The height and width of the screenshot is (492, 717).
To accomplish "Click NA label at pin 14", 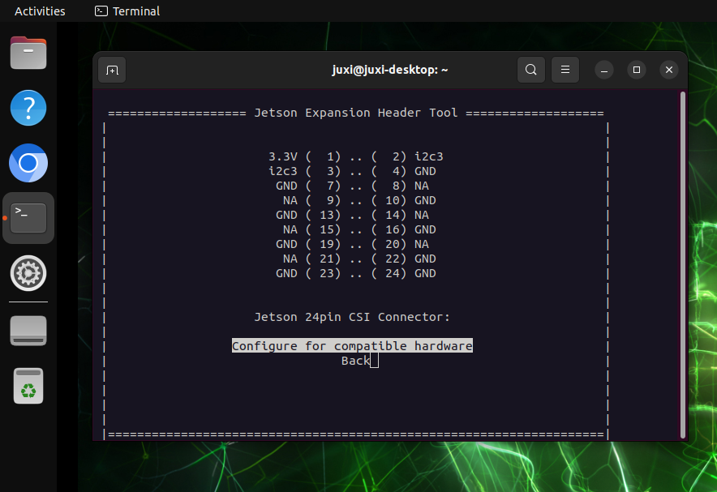I will tap(422, 215).
